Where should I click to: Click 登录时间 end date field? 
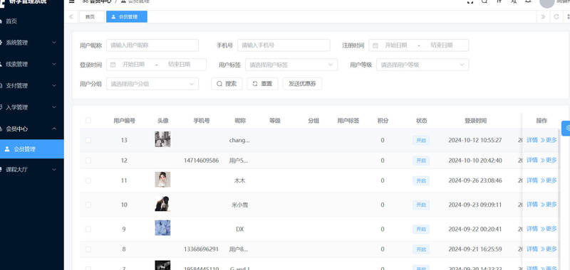point(179,65)
